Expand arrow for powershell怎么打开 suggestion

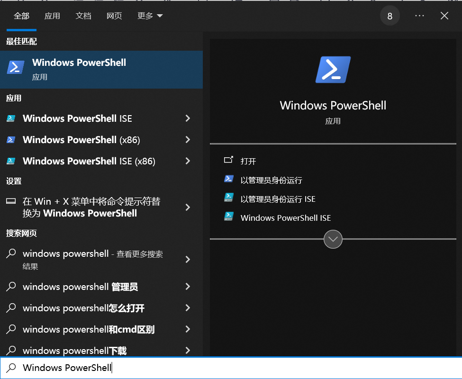click(x=188, y=308)
